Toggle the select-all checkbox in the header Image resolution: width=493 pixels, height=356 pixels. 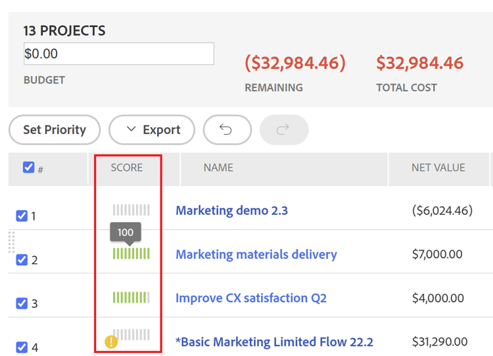(x=28, y=167)
